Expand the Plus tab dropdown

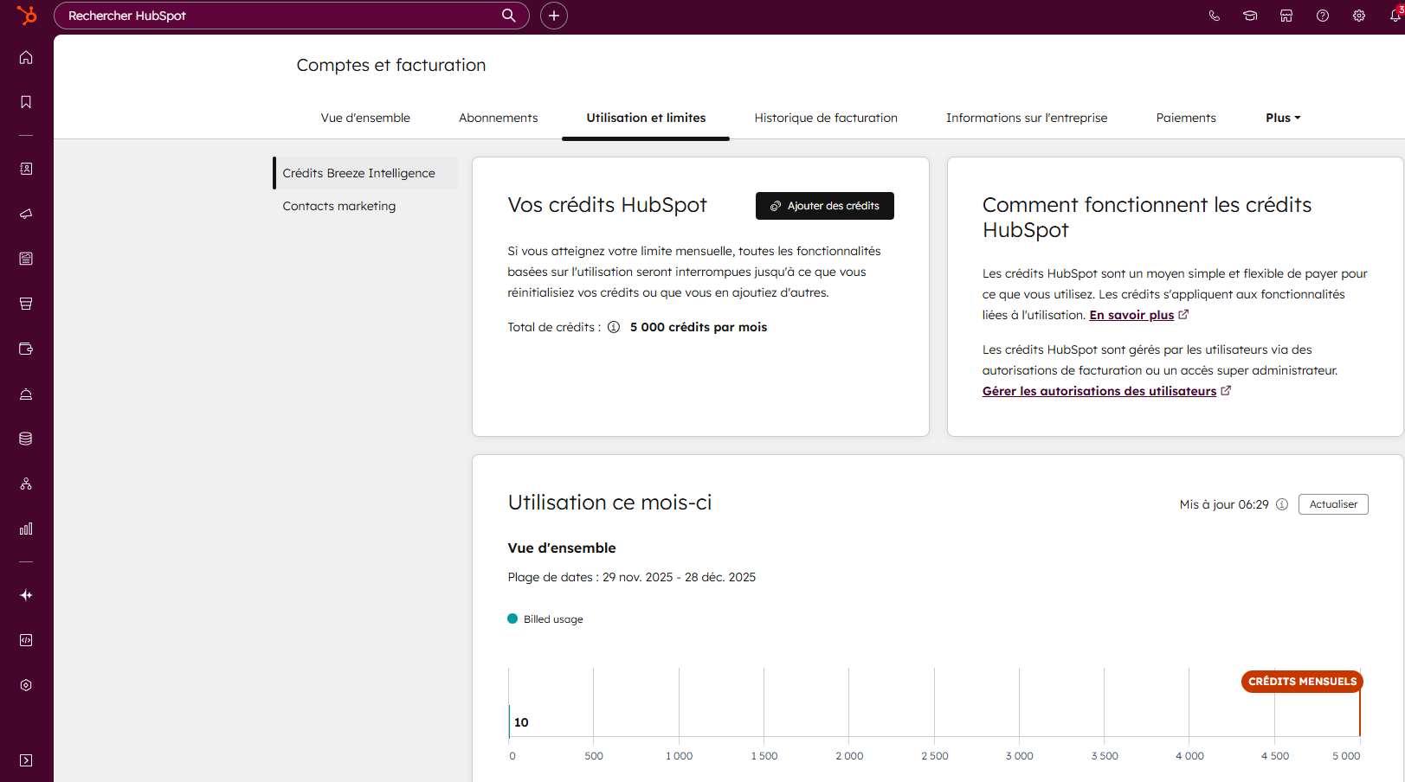pos(1283,118)
